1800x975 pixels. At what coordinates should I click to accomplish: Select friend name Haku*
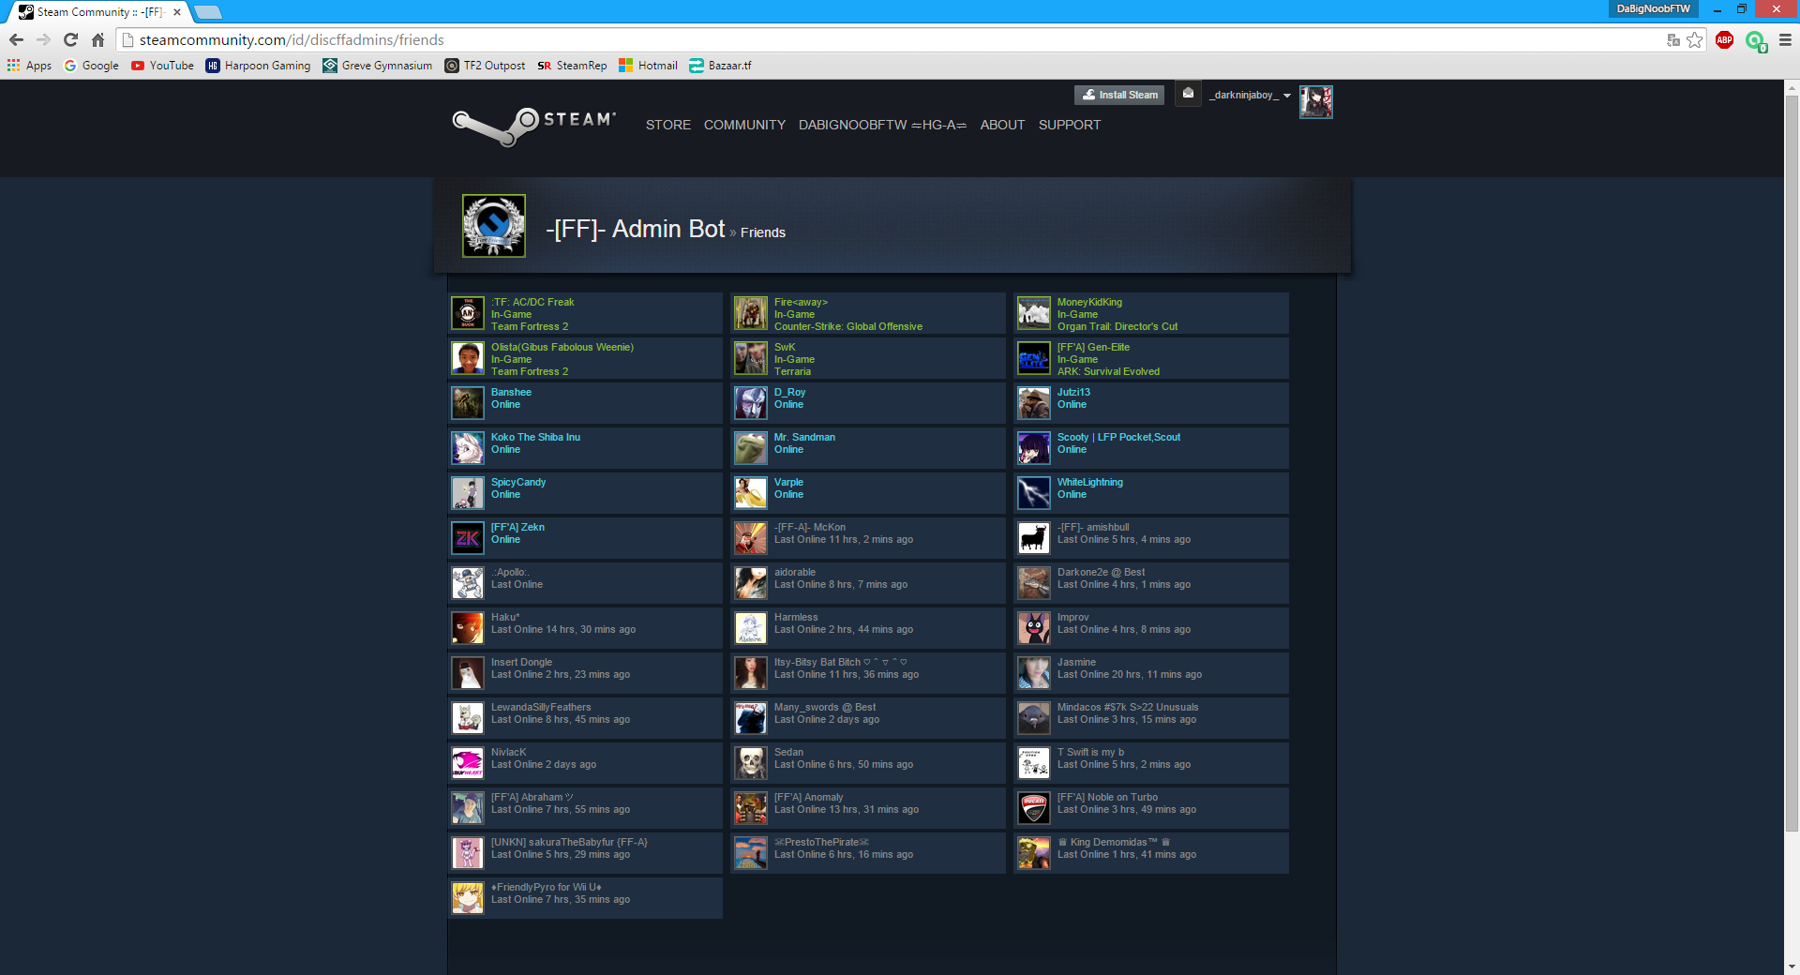coord(505,617)
